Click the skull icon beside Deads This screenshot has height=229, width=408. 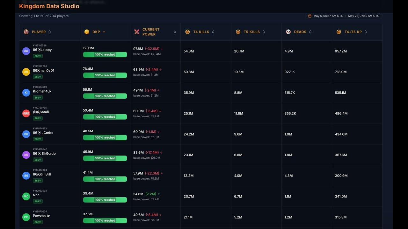(x=288, y=32)
